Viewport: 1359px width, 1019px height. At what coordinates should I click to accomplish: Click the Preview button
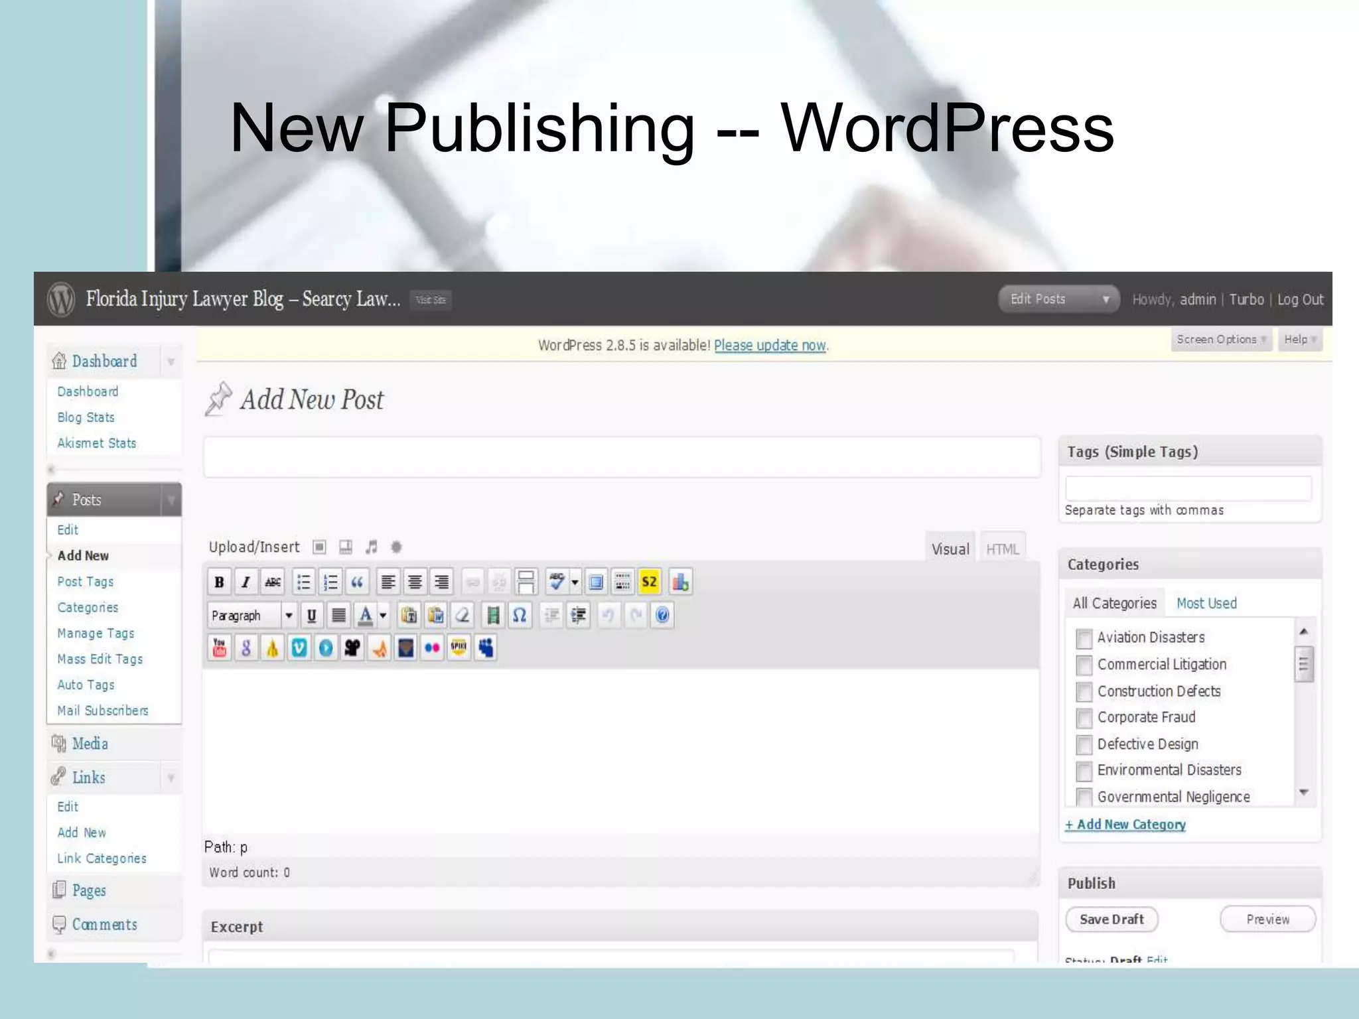[1267, 919]
